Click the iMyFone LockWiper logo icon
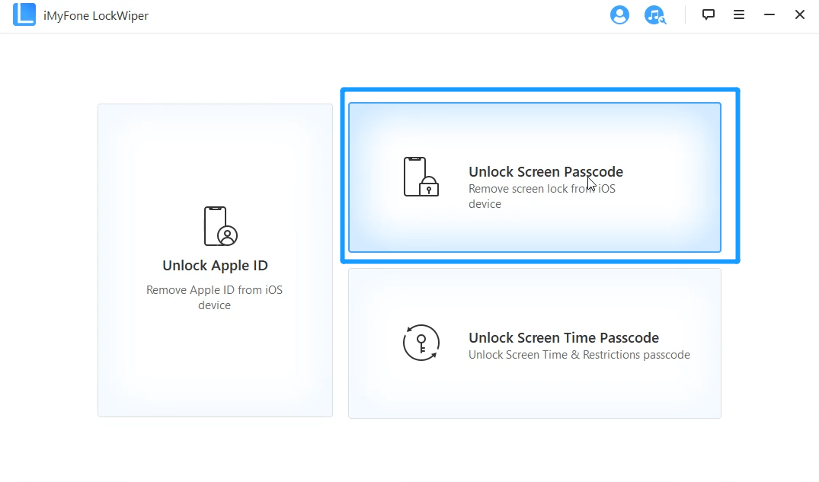Image resolution: width=819 pixels, height=482 pixels. (x=24, y=14)
